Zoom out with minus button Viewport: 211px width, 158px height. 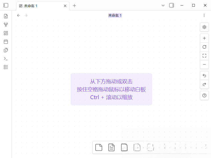click(x=204, y=64)
